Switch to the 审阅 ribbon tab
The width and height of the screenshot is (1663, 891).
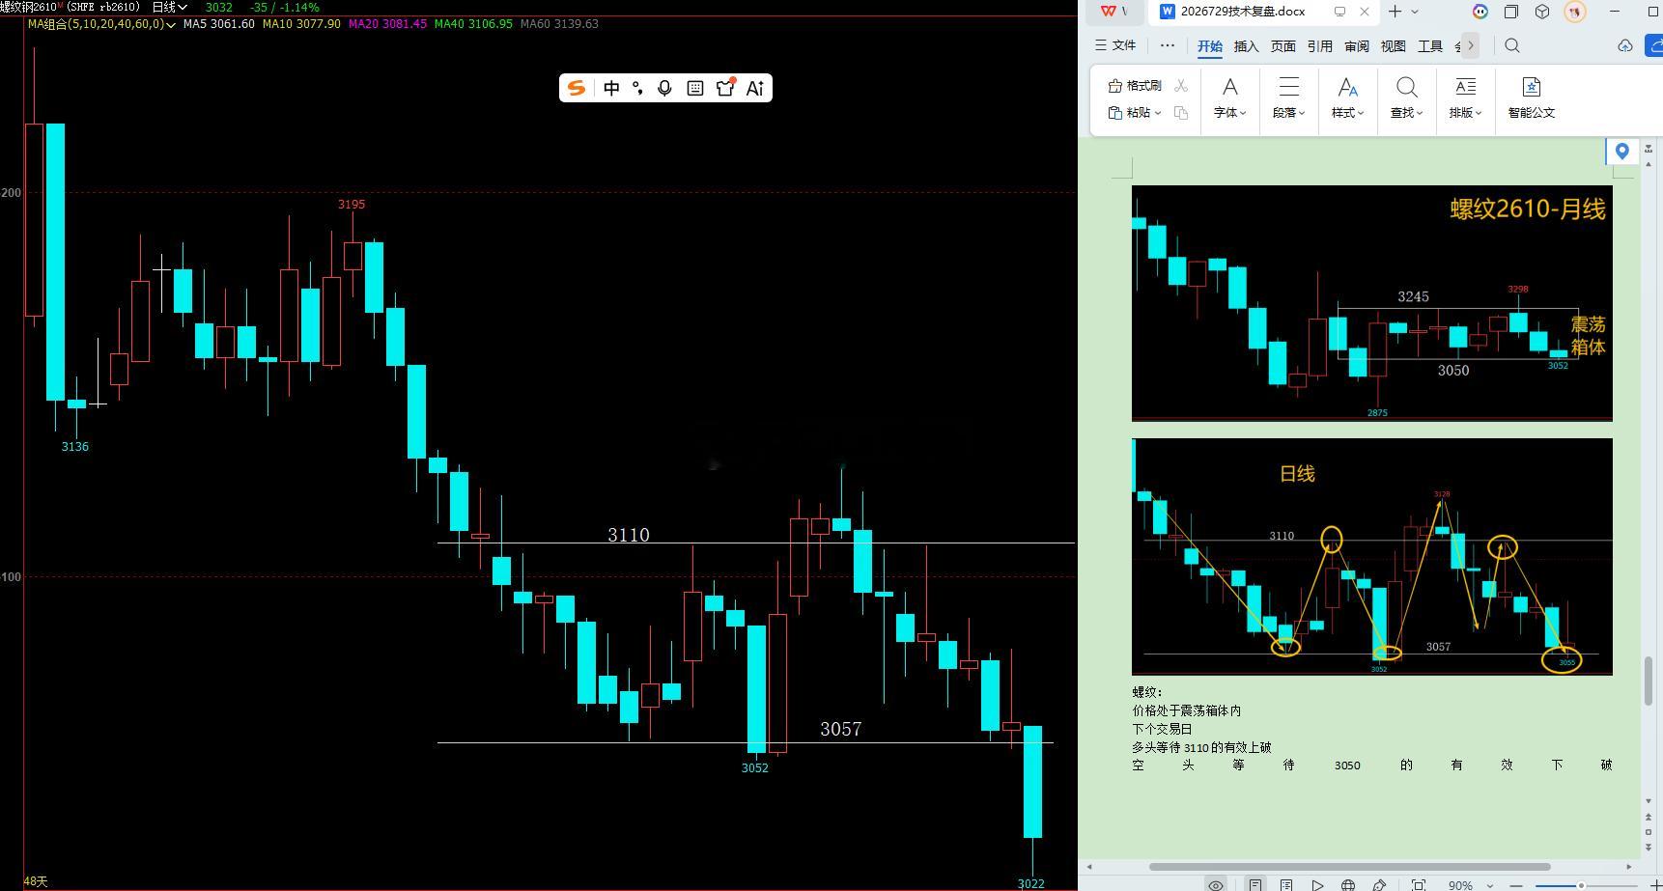(1357, 46)
